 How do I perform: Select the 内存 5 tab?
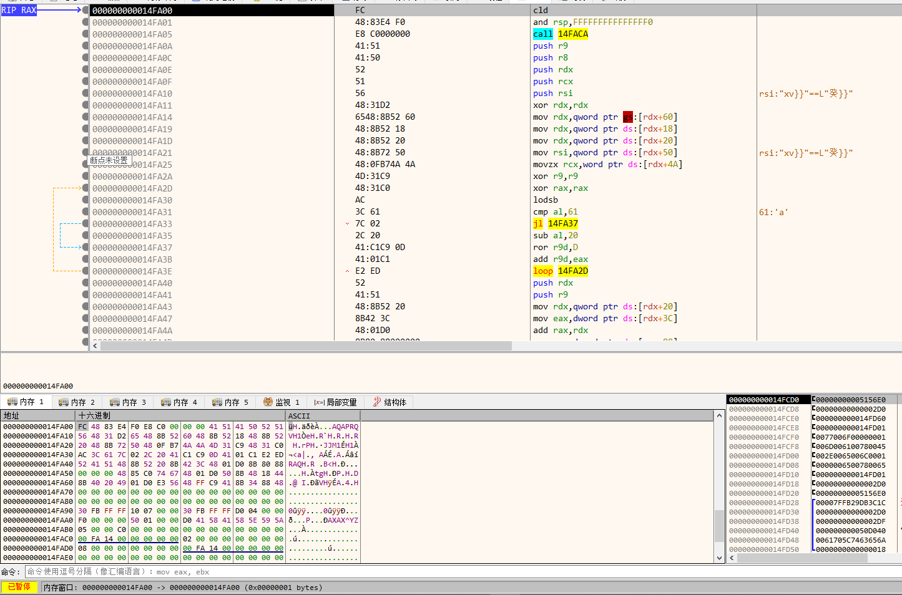coord(230,402)
